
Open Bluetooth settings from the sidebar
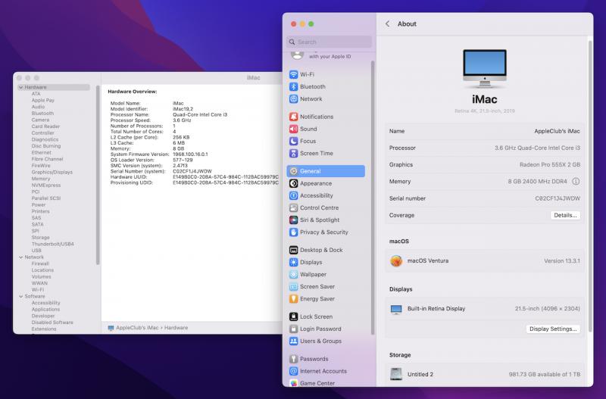(x=312, y=86)
